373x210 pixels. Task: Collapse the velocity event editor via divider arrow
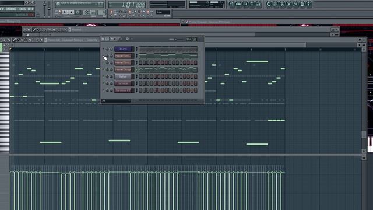[364, 158]
